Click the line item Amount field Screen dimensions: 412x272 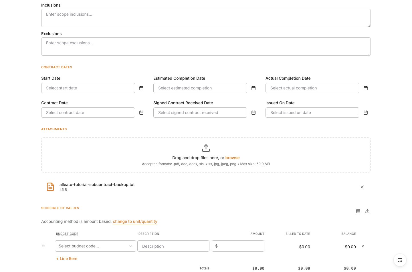[x=238, y=246]
